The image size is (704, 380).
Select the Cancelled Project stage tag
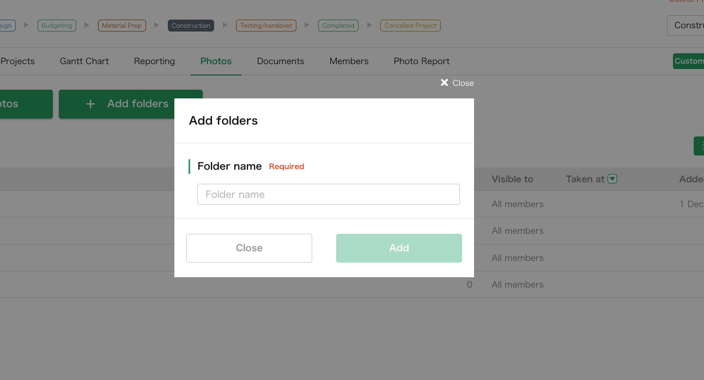410,26
